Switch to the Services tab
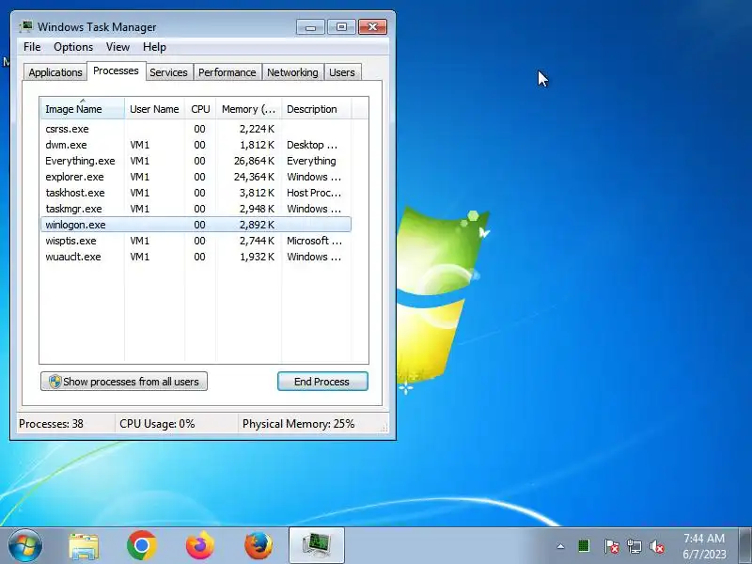This screenshot has height=564, width=752. point(168,72)
